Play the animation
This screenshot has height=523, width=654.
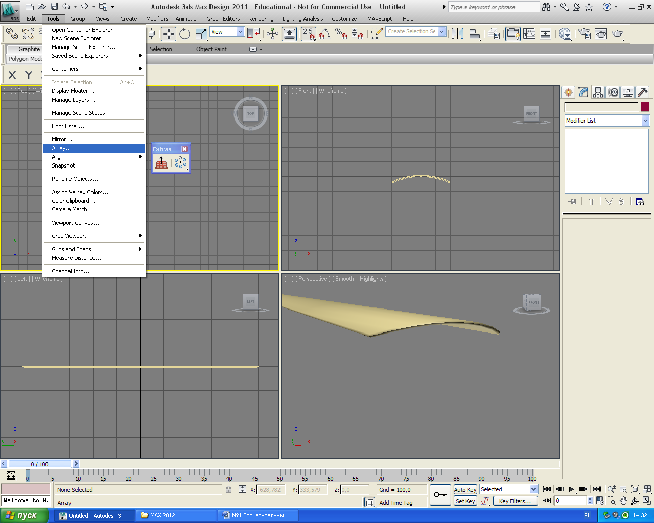point(571,489)
